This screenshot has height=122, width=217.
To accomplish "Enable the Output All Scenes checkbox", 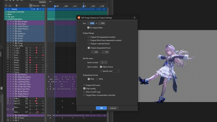I will click(x=84, y=85).
